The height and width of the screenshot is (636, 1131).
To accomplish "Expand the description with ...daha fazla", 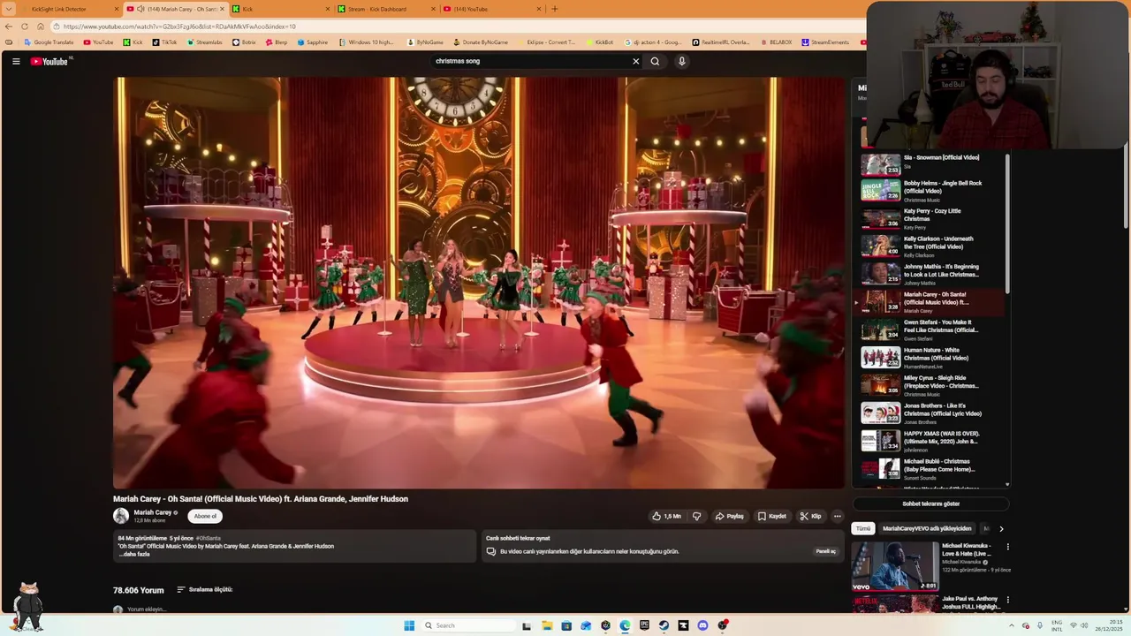I will (134, 554).
